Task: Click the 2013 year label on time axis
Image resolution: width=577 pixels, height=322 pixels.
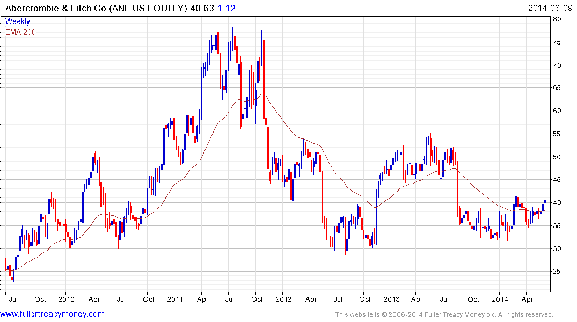Action: (x=391, y=299)
